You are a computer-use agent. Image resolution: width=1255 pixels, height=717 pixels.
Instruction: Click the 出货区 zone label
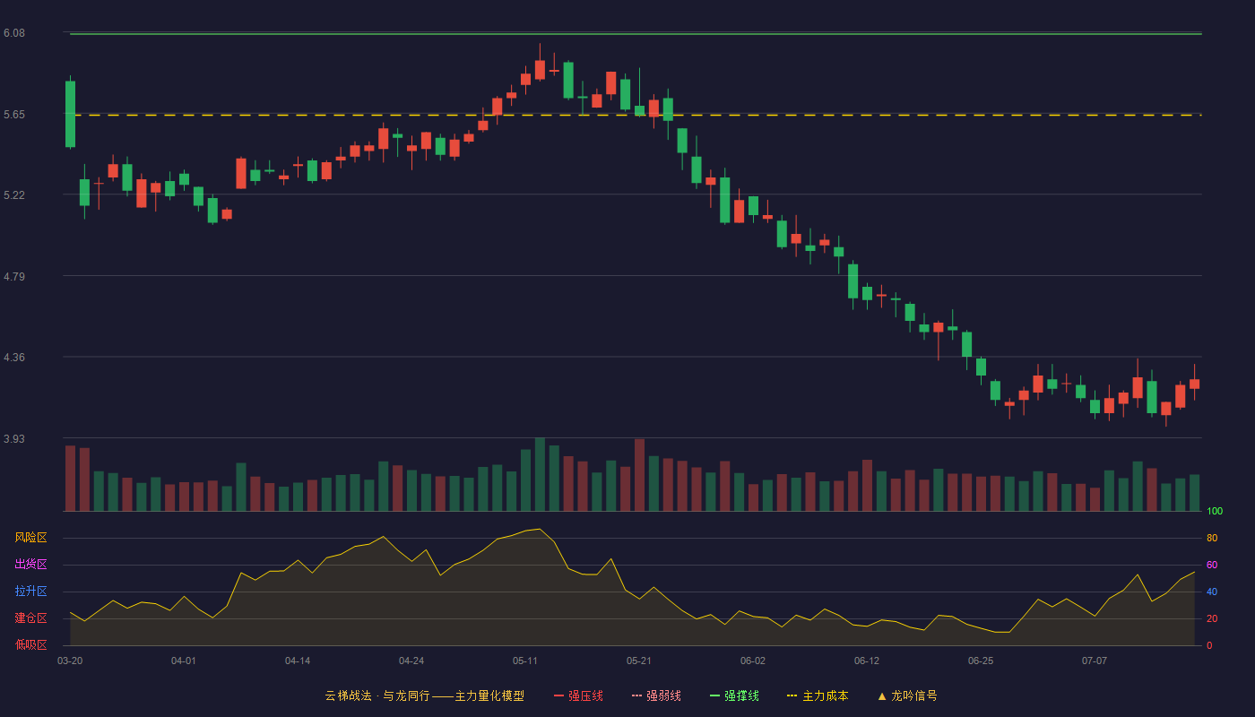(31, 565)
